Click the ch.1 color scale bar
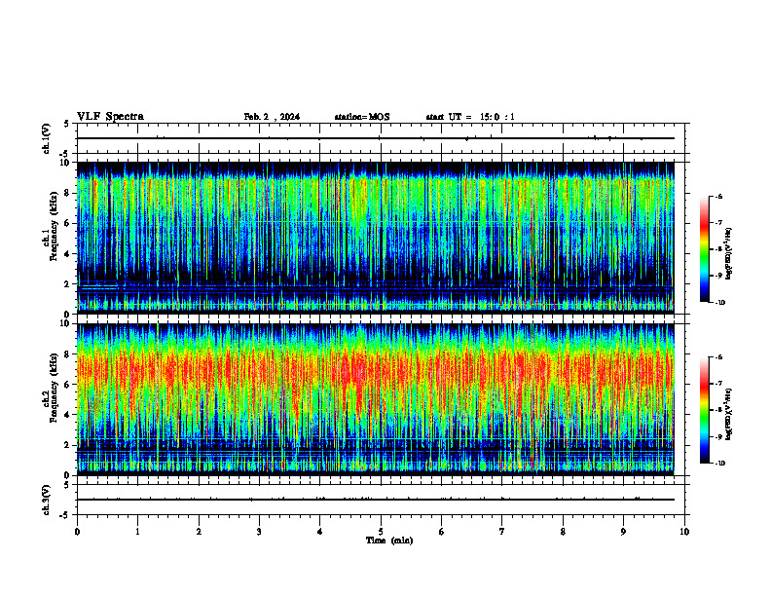This screenshot has width=771, height=596. [x=704, y=249]
